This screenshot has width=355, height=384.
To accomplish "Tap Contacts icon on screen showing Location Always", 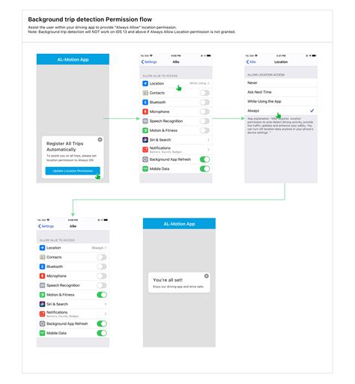I will click(x=42, y=257).
